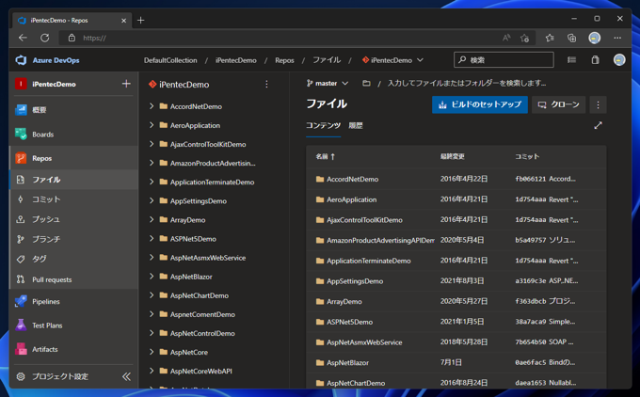Open more options next to クローン button
Viewport: 640px width, 397px height.
tap(598, 104)
